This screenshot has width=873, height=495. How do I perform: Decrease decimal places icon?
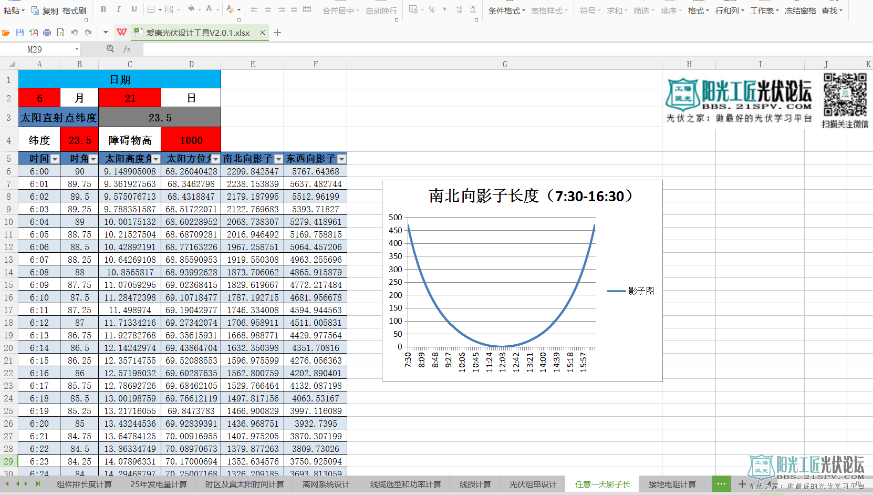473,9
